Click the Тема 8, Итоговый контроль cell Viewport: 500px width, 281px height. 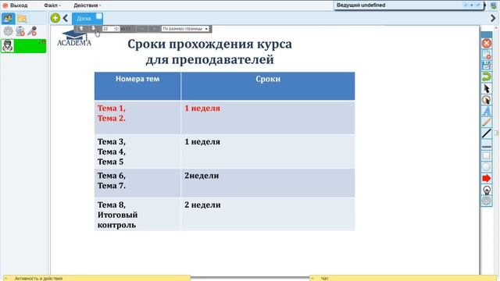coord(137,214)
